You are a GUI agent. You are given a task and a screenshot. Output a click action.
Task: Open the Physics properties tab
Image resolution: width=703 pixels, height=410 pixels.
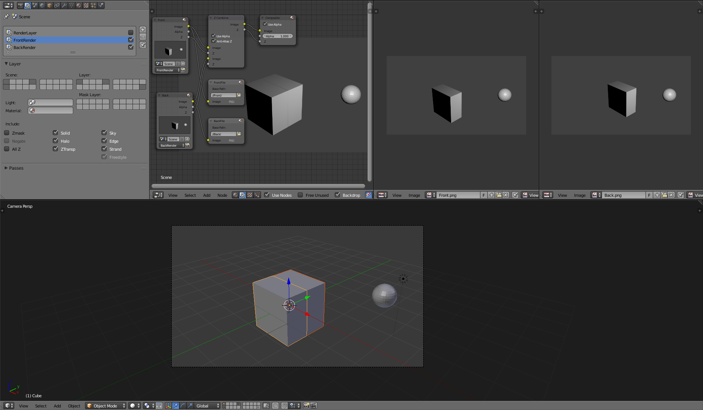[101, 5]
